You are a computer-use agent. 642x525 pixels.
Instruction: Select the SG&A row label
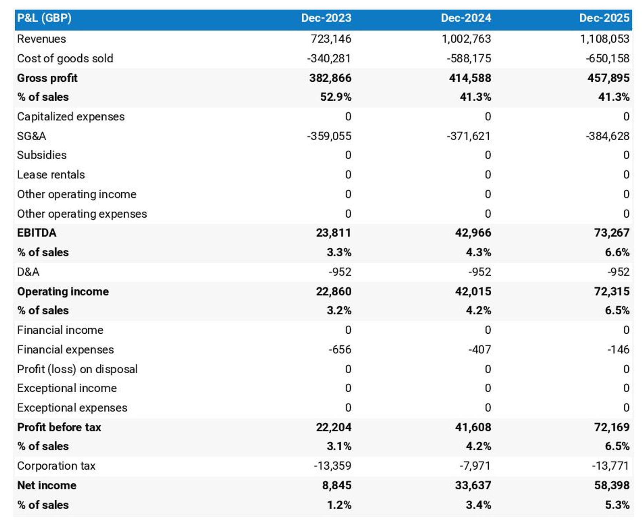click(x=31, y=136)
